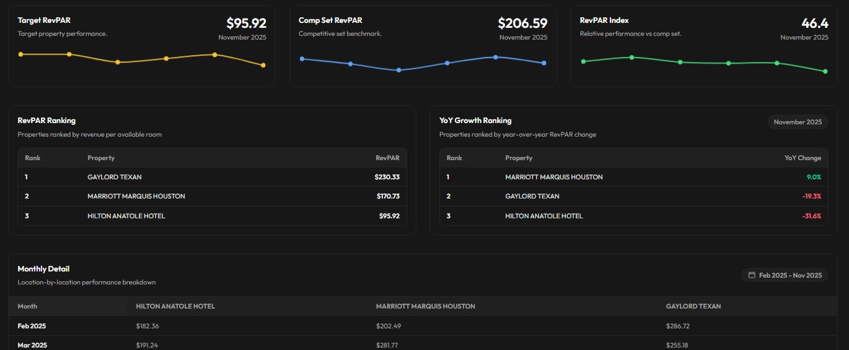Open the Target RevPAR card title
The width and height of the screenshot is (849, 350).
coord(44,20)
